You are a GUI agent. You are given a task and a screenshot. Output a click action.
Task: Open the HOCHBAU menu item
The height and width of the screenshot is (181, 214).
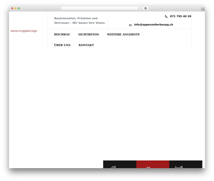point(62,34)
